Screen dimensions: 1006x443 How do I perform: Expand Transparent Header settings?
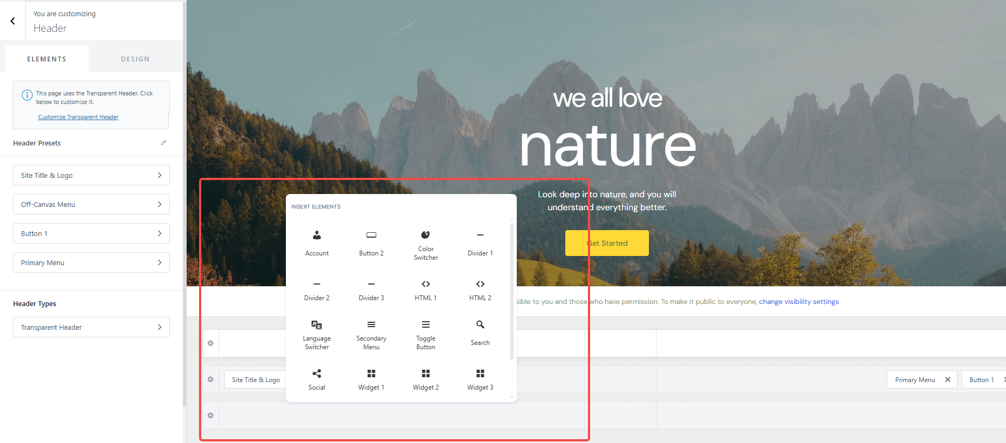click(x=91, y=327)
